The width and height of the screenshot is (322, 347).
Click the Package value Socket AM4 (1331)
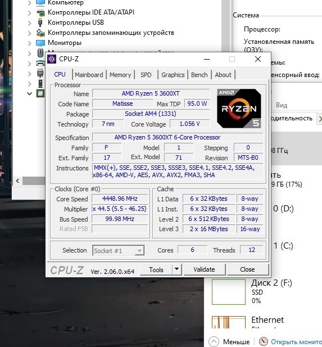click(x=151, y=114)
